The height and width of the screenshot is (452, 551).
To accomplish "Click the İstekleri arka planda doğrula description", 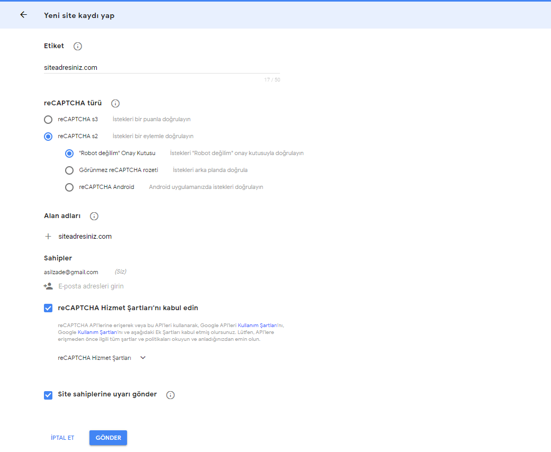I will pyautogui.click(x=210, y=170).
